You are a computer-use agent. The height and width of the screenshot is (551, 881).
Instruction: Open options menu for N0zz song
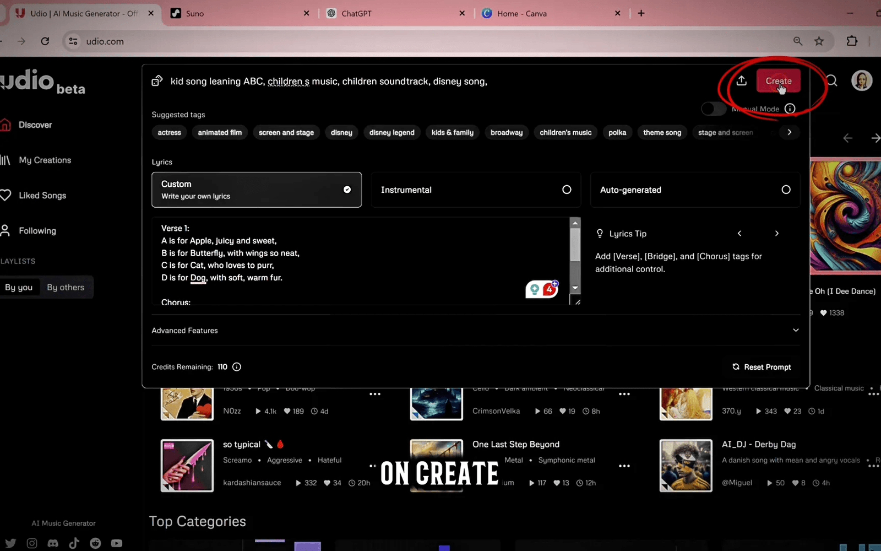[375, 394]
